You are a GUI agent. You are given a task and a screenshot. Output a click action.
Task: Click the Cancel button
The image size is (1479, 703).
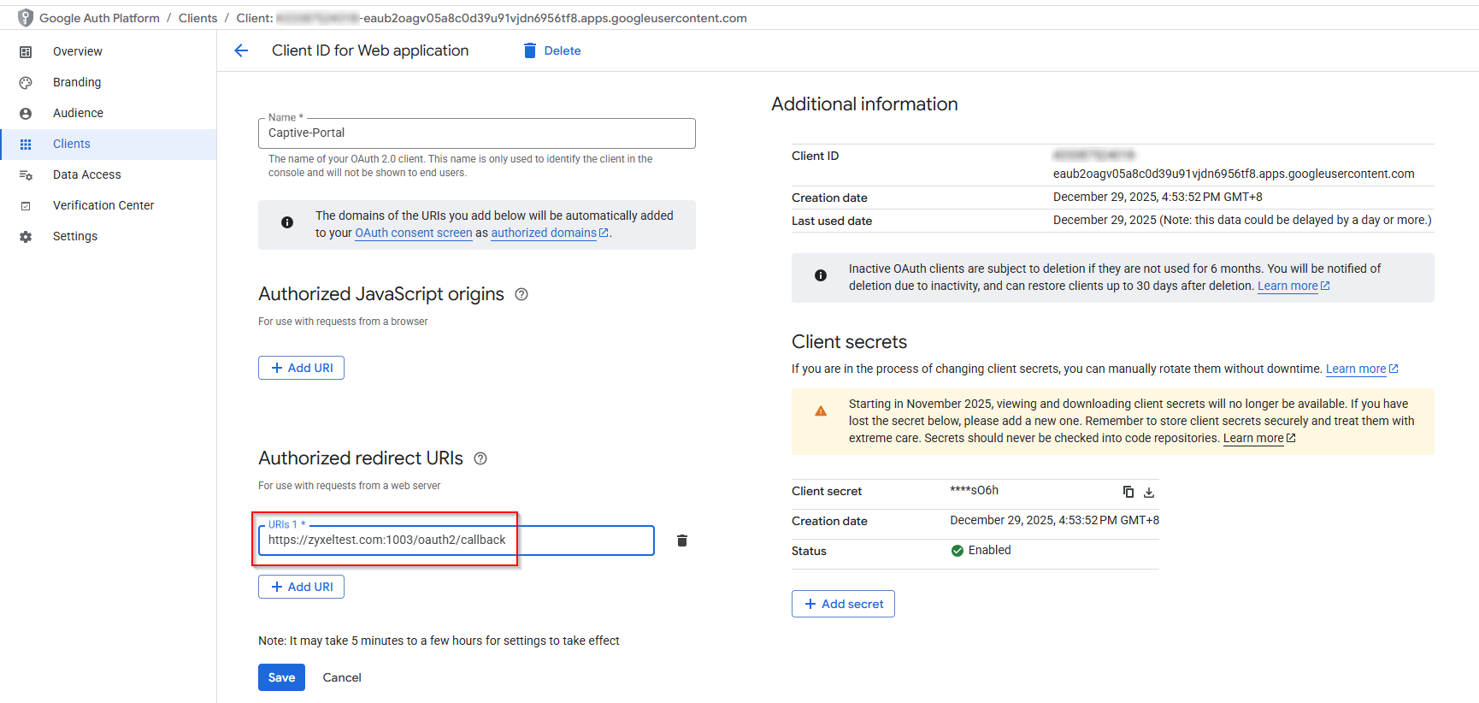tap(342, 677)
